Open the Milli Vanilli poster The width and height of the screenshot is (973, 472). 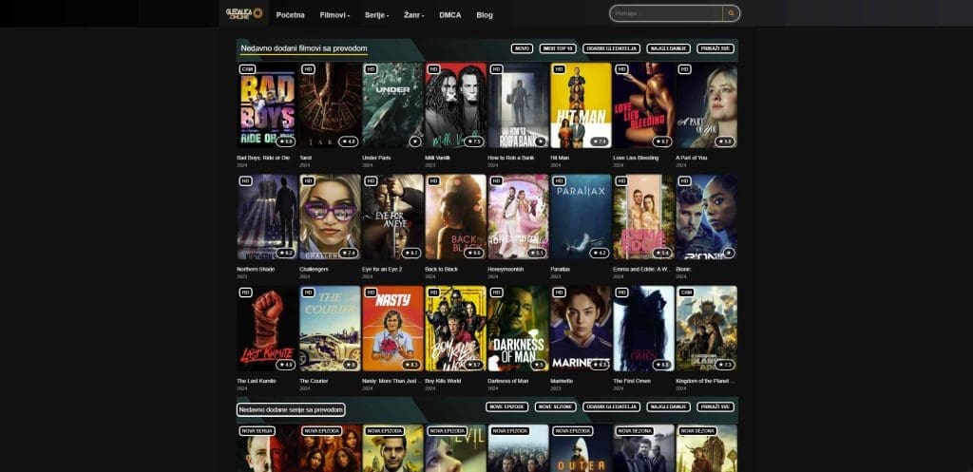pos(455,104)
